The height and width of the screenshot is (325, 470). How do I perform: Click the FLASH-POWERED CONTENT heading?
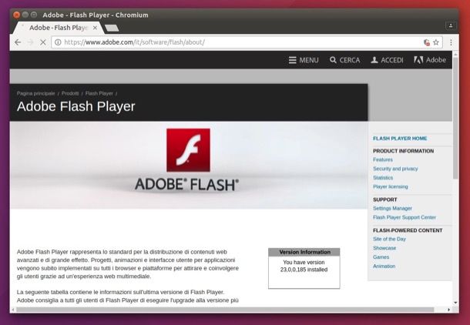tap(408, 230)
